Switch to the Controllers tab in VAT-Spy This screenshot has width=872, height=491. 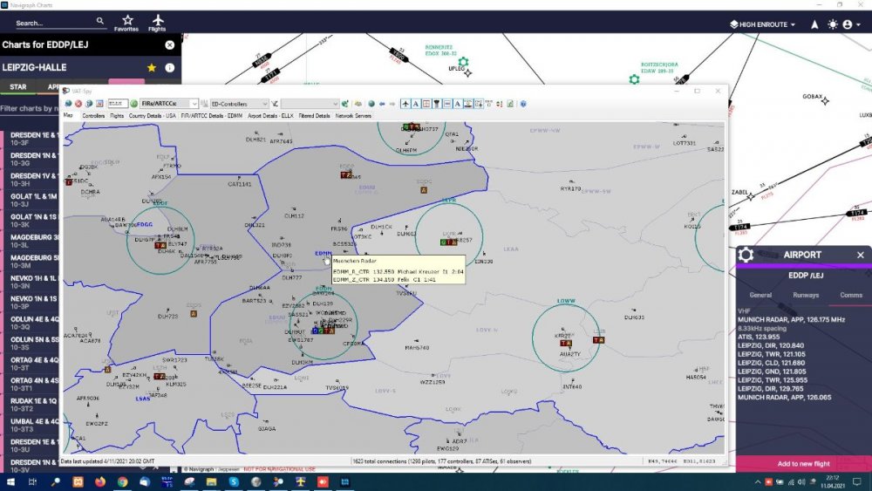[x=93, y=115]
